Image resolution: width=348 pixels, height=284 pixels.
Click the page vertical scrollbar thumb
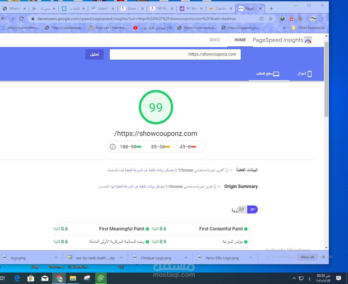click(326, 79)
